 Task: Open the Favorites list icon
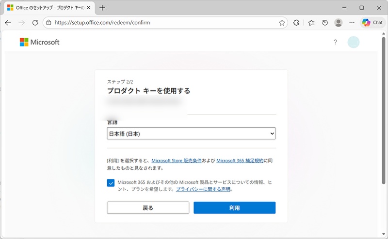click(311, 23)
